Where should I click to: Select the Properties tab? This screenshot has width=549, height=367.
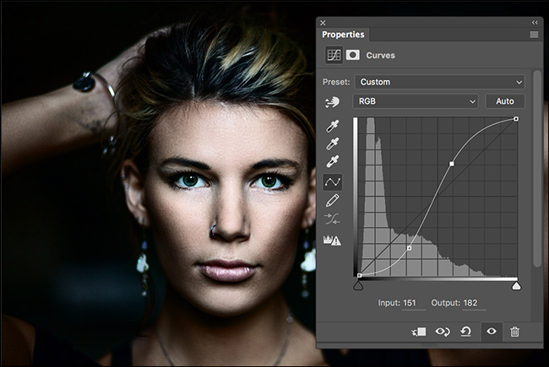pyautogui.click(x=343, y=35)
